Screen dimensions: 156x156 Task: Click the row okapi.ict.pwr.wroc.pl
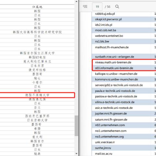124,19
